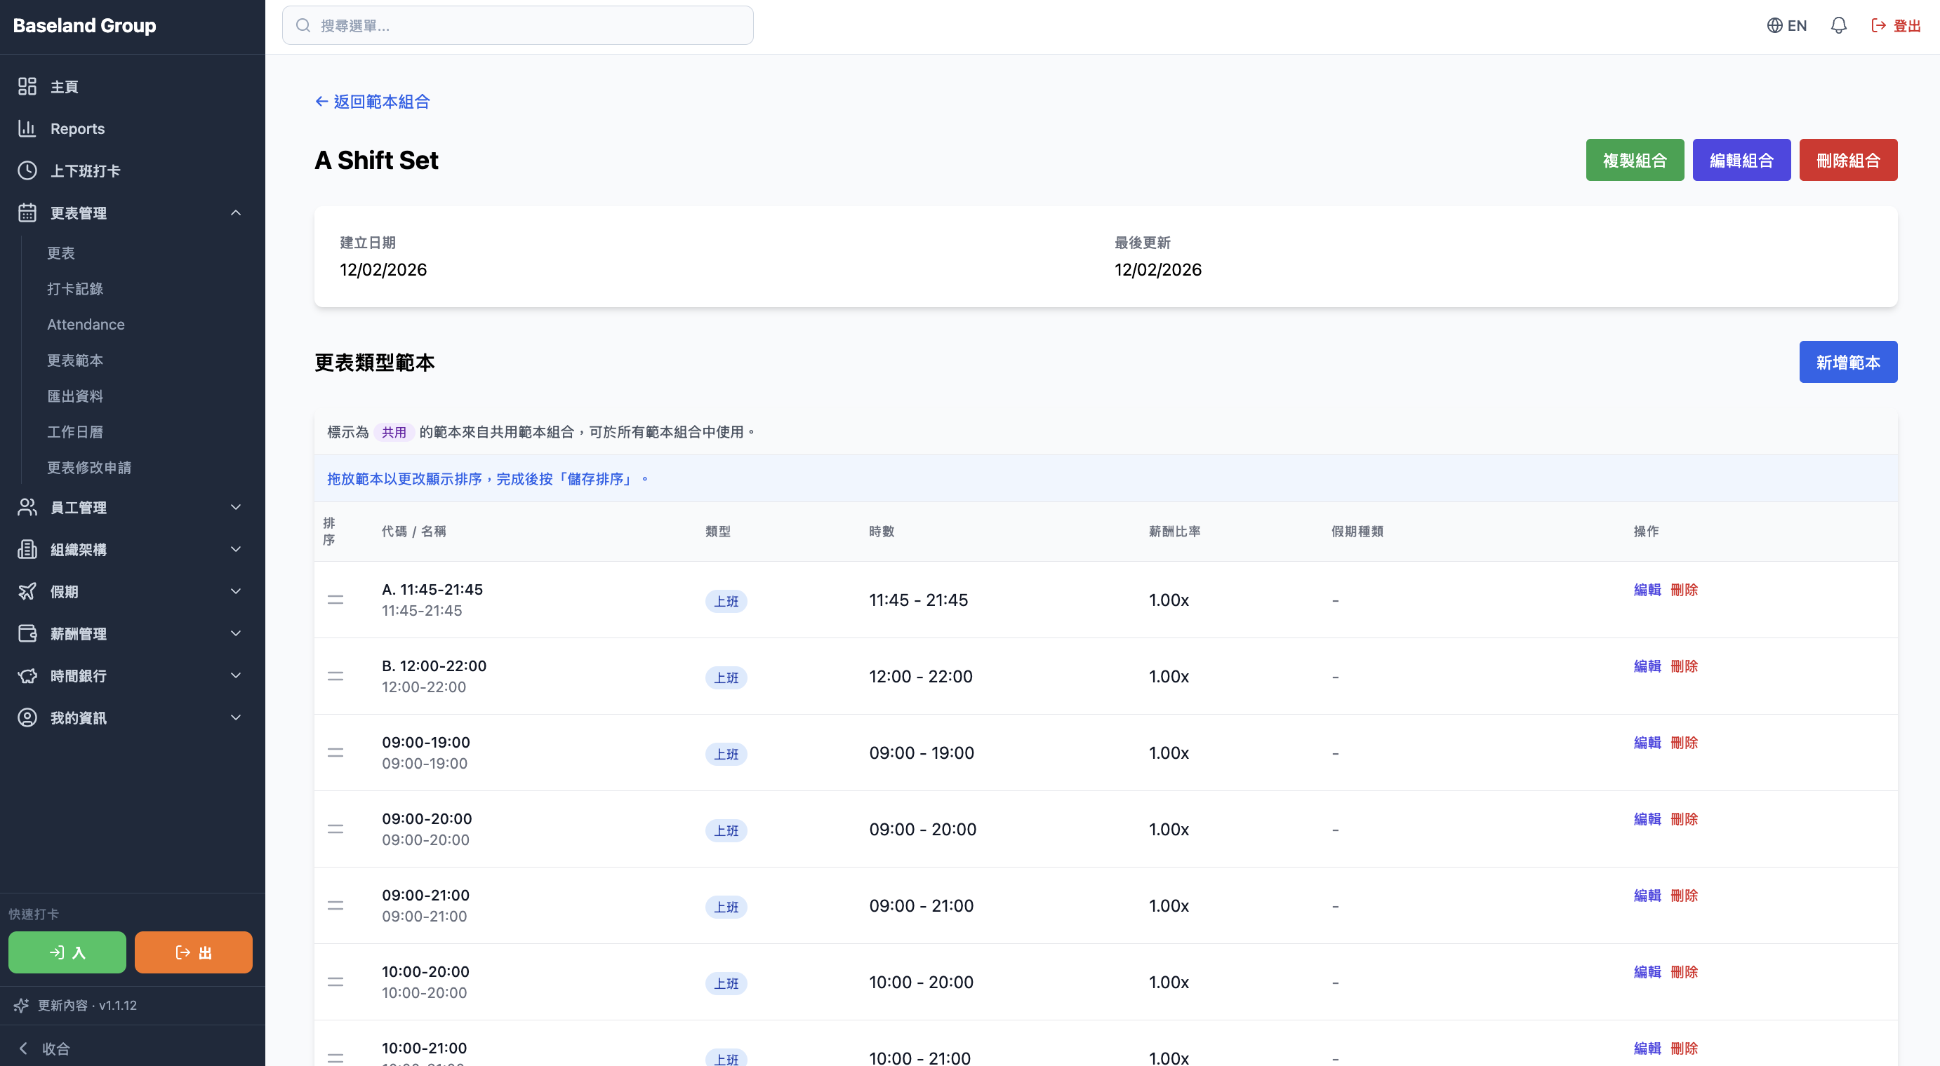Go back via 返回範本組合 link
1940x1066 pixels.
tap(372, 102)
